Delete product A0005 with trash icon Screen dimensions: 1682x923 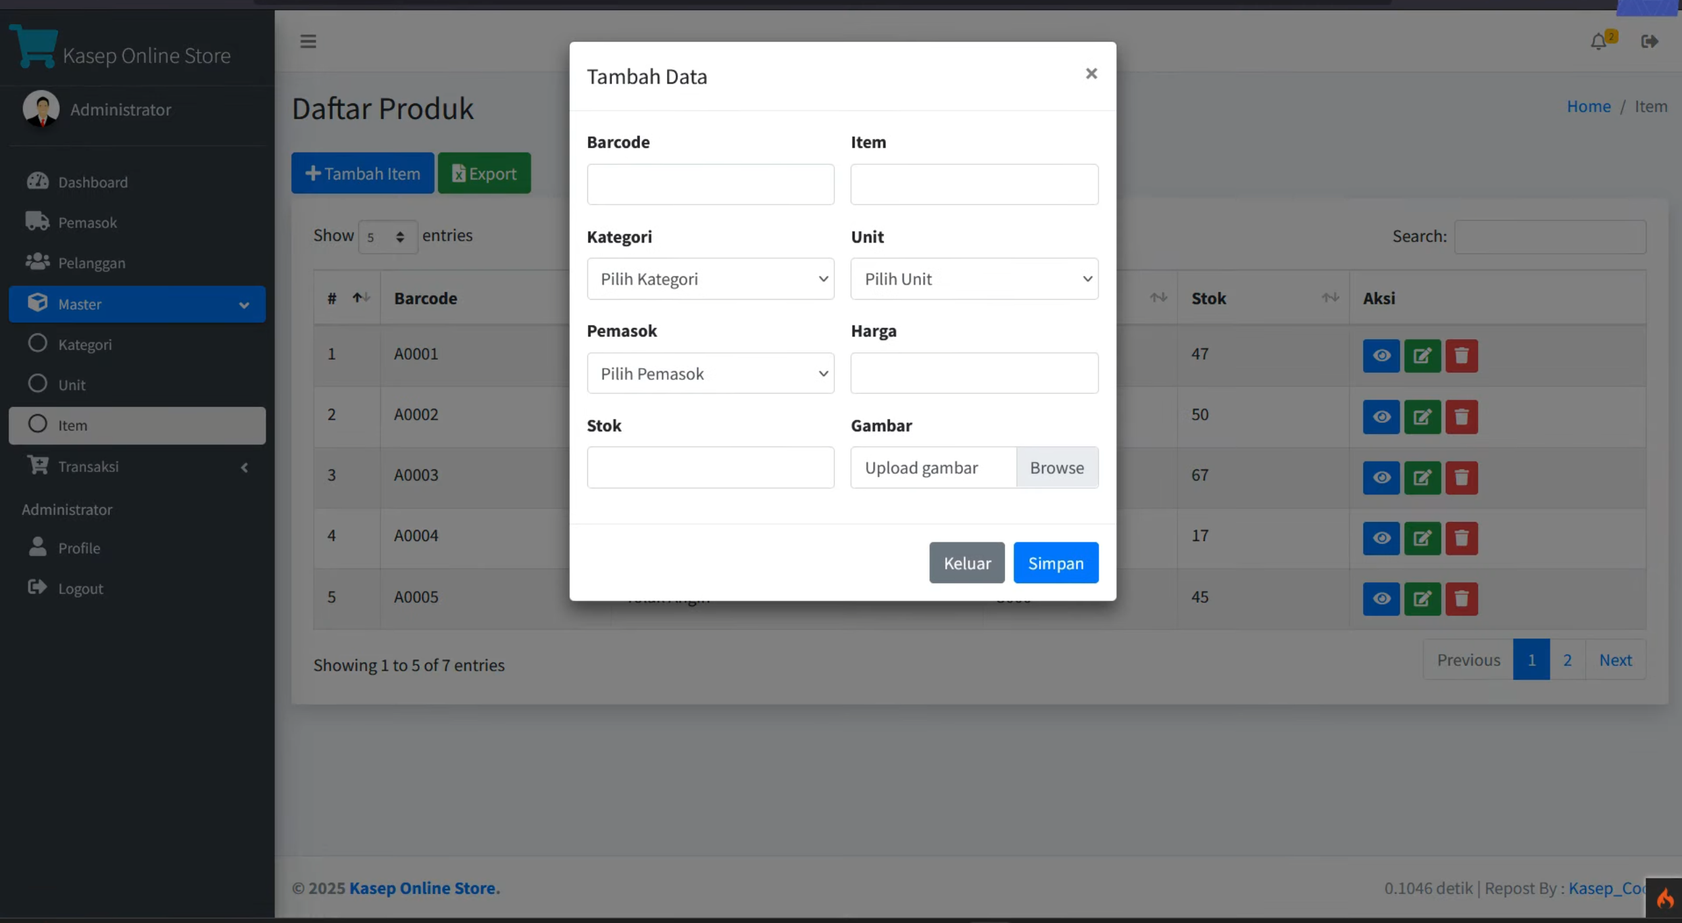pos(1462,599)
